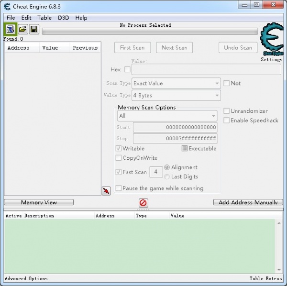
Task: Toggle the Hex checkbox
Action: tap(127, 69)
